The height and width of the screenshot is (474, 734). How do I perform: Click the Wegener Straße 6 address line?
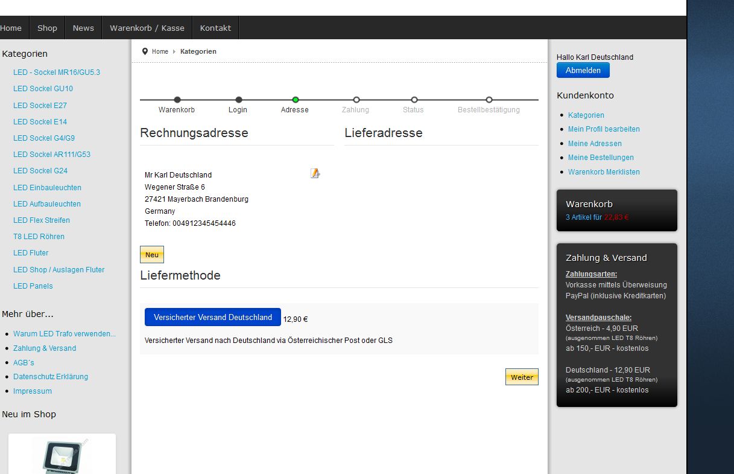point(175,187)
